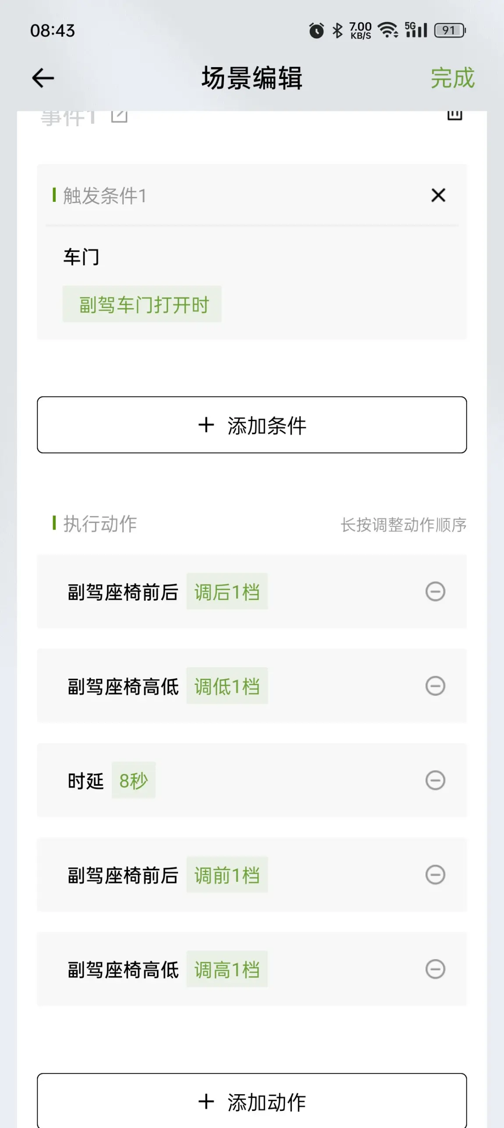Open the 调前1档 value option

[x=227, y=875]
